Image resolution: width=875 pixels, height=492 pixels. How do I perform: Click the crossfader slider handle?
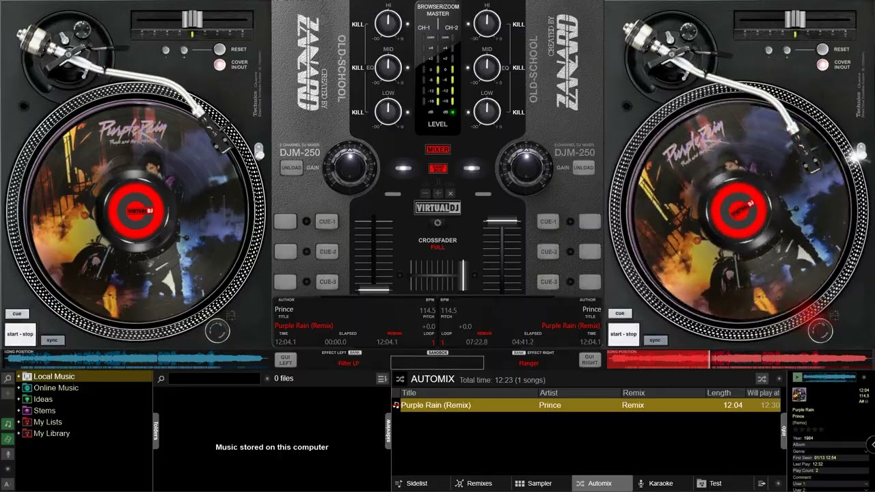click(463, 275)
